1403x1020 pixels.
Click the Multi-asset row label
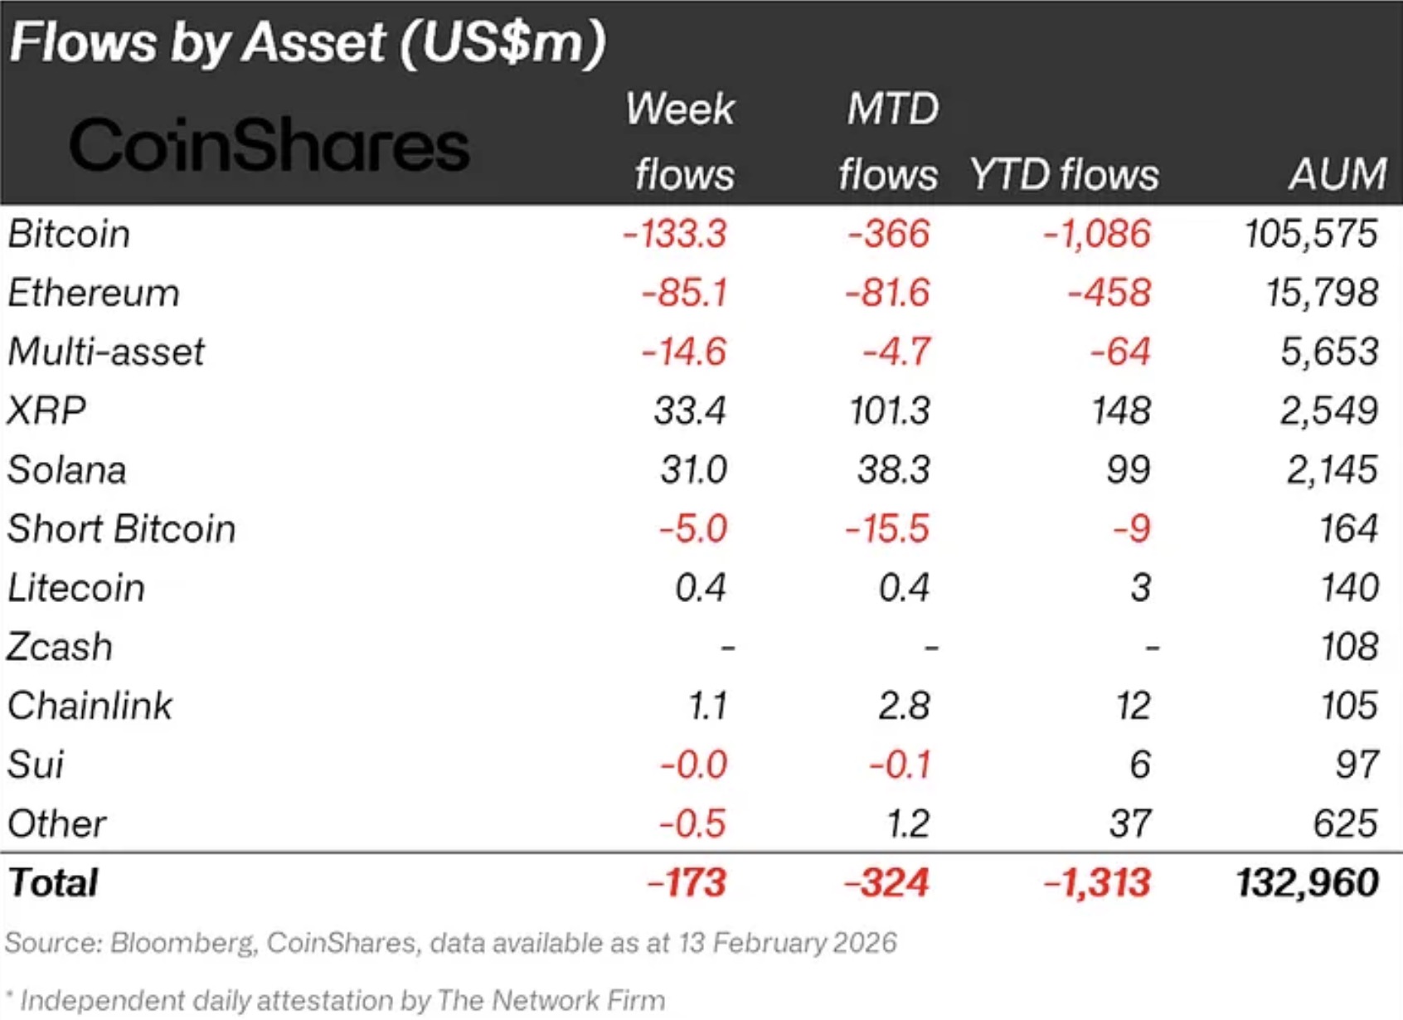106,352
